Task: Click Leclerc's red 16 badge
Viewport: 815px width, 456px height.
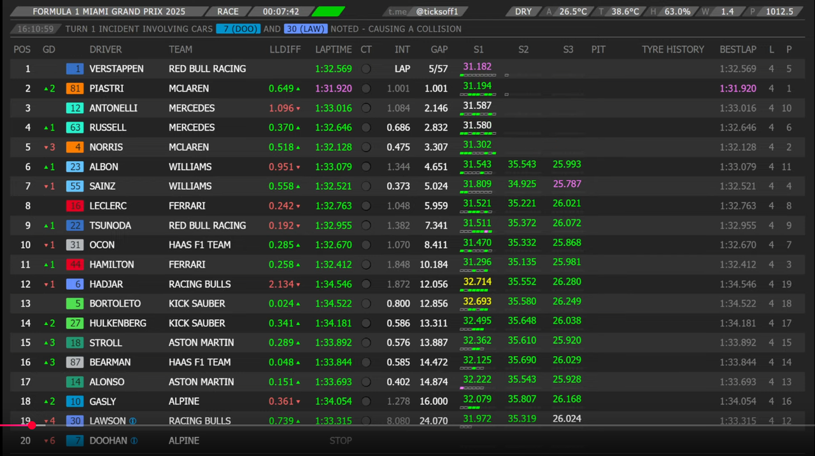Action: point(75,206)
